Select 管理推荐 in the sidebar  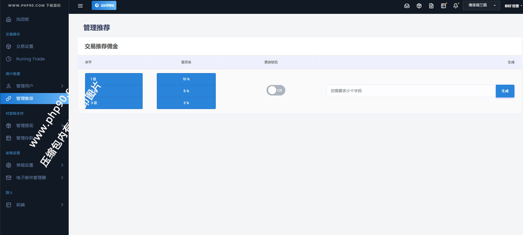pyautogui.click(x=25, y=99)
